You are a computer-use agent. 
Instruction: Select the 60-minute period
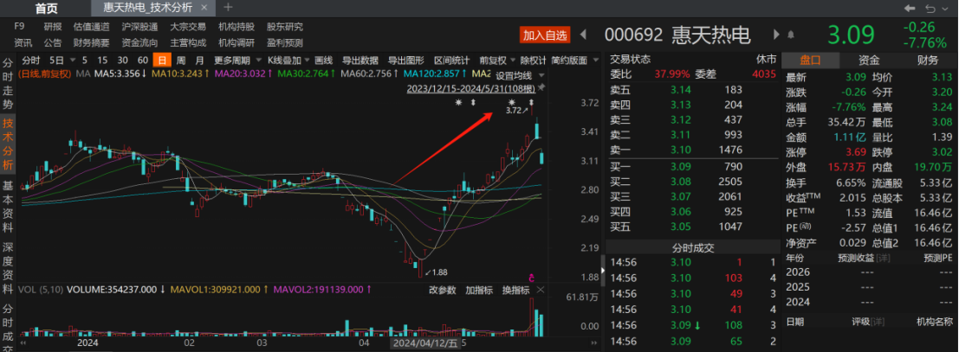pyautogui.click(x=142, y=61)
